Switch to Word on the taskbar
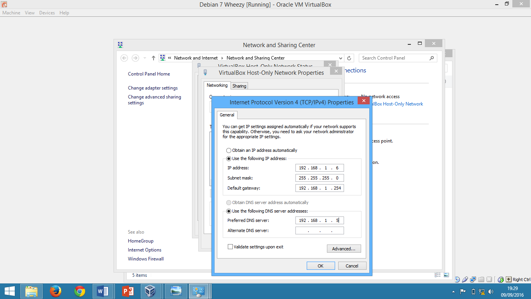The height and width of the screenshot is (299, 531). (x=103, y=291)
